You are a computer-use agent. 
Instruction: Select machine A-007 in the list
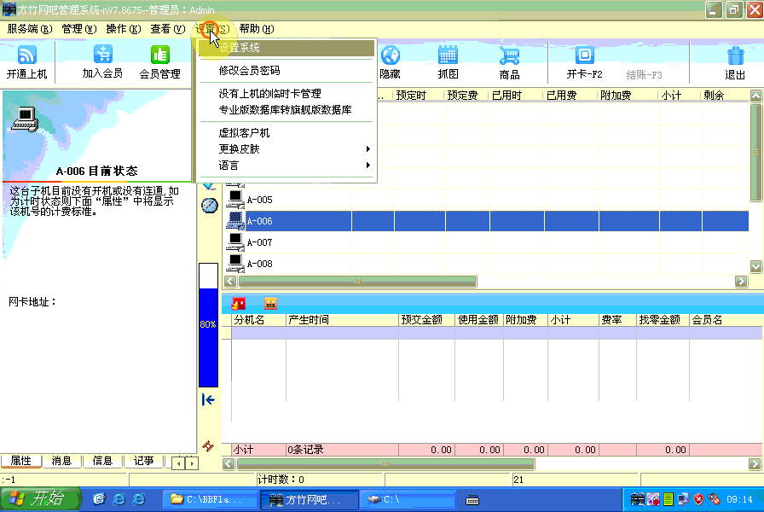pos(259,242)
